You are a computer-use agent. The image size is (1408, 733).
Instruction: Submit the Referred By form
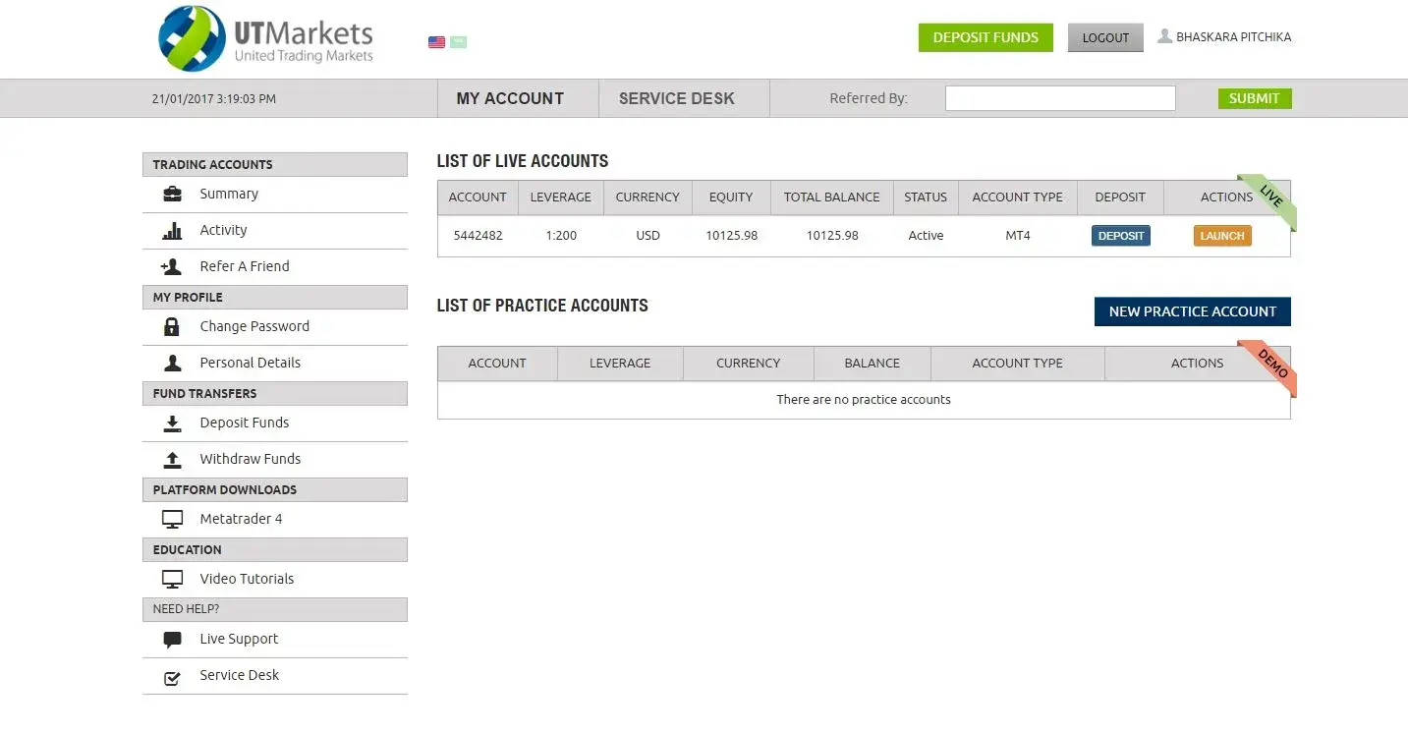point(1254,98)
